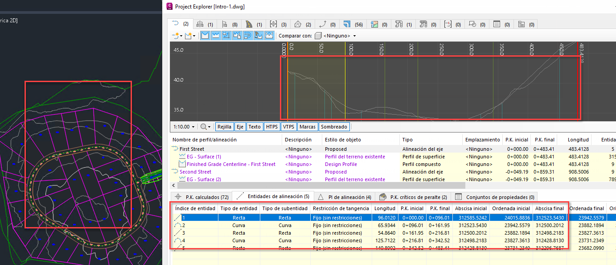Click the horizontal scrollbar's left arrow
This screenshot has width=616, height=265.
pos(173,185)
